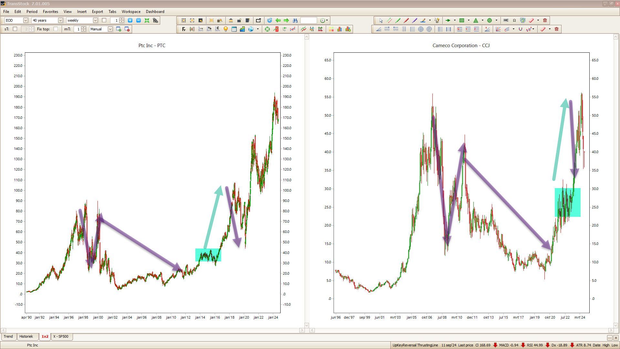Viewport: 620px width, 349px height.
Task: Toggle the sT checkbox
Action: click(15, 29)
